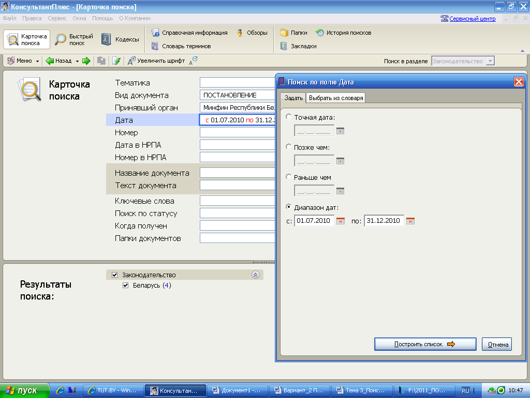
Task: Select the Раньше чем radio button
Action: pyautogui.click(x=289, y=177)
